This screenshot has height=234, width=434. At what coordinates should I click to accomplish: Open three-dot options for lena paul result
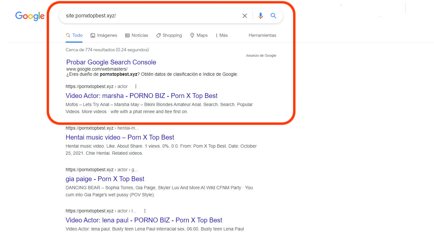click(x=145, y=211)
